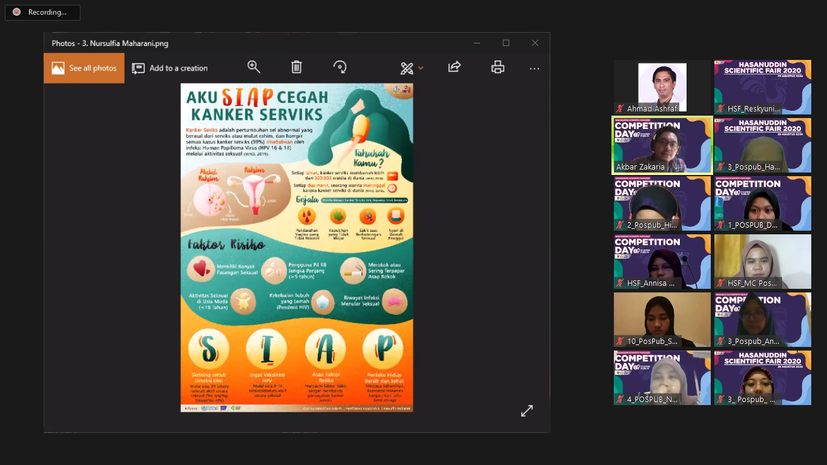Click muted mic icon beside HSF_MC Pos
Viewport: 827px width, 465px height.
(721, 283)
